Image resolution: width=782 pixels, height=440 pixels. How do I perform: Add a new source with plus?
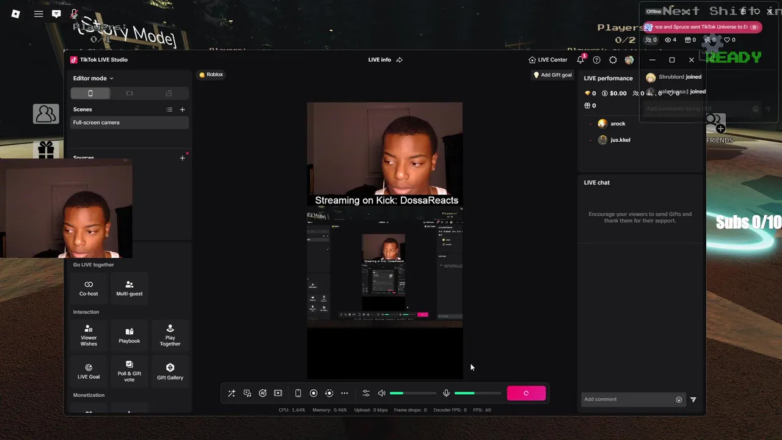pos(182,158)
